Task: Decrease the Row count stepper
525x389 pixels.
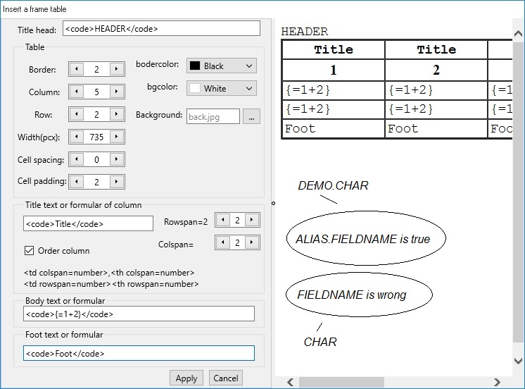Action: pyautogui.click(x=77, y=114)
